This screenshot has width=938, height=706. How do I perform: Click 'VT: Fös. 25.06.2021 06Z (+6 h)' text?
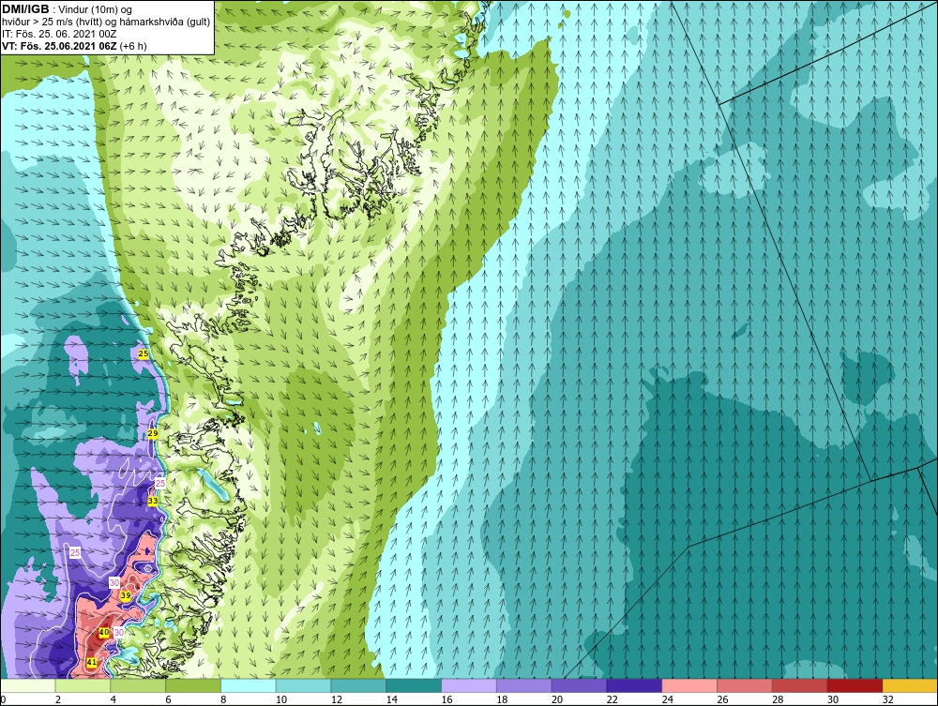tap(74, 45)
